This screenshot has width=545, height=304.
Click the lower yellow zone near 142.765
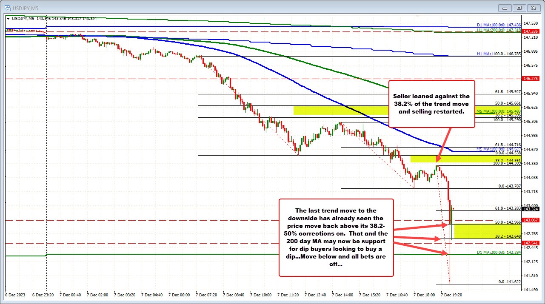point(472,232)
